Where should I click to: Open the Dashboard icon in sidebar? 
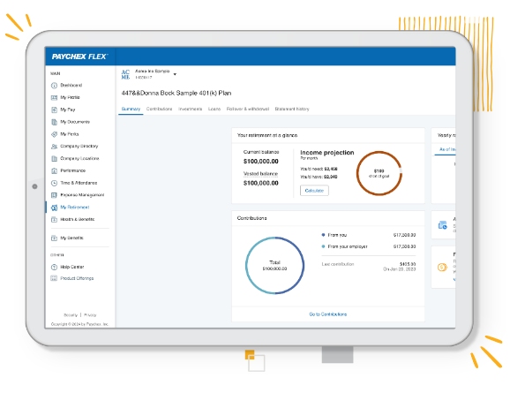55,86
